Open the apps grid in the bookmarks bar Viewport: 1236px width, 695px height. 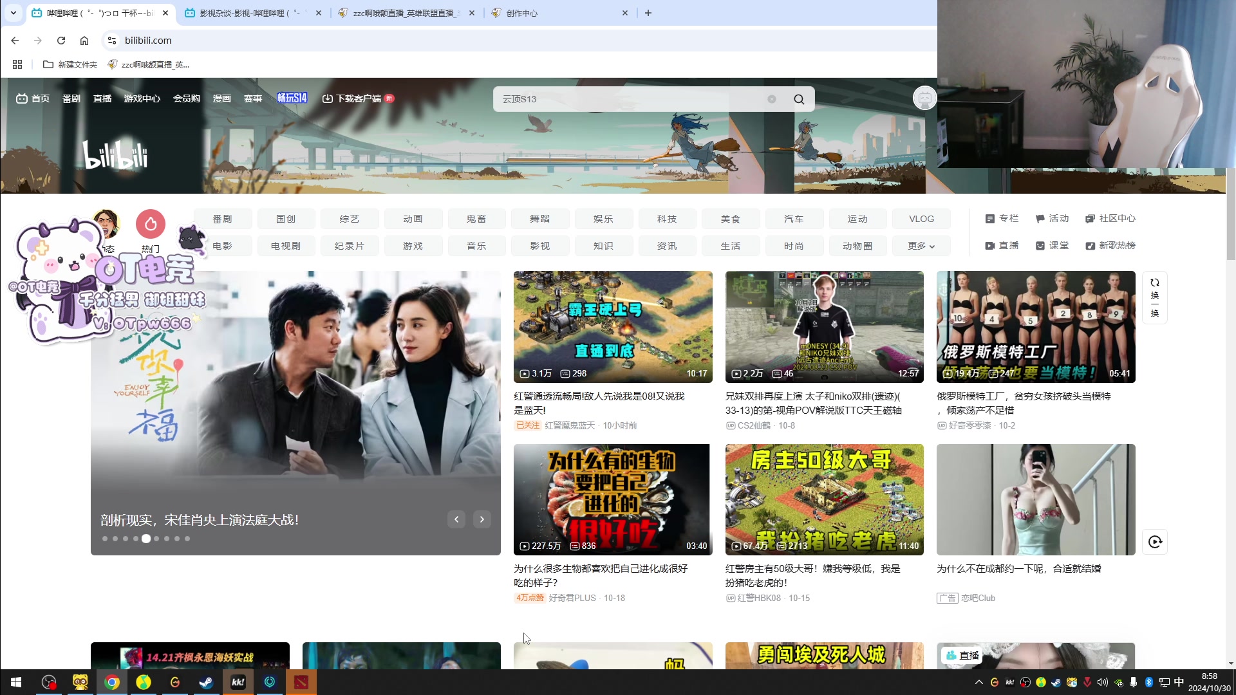[17, 64]
